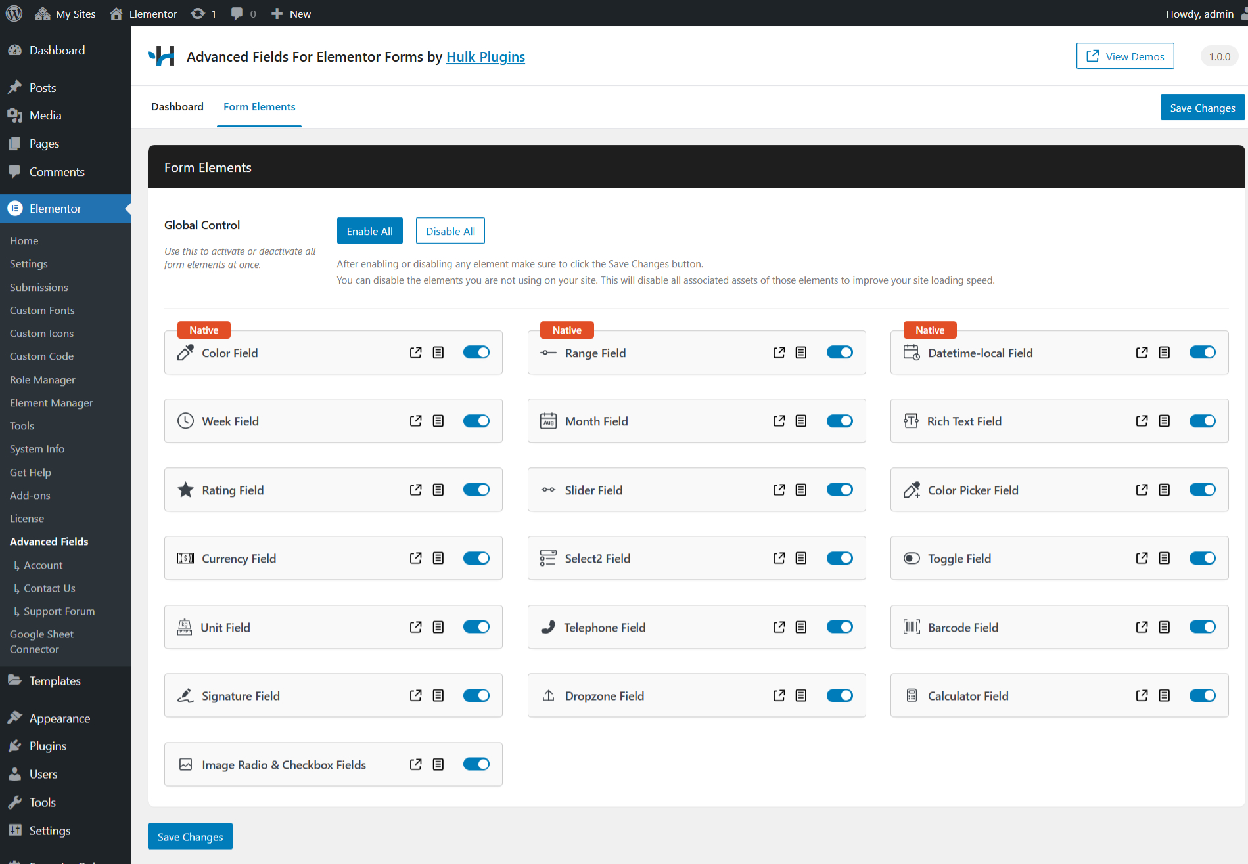The height and width of the screenshot is (864, 1248).
Task: Disable the Range Field toggle
Action: pos(839,353)
